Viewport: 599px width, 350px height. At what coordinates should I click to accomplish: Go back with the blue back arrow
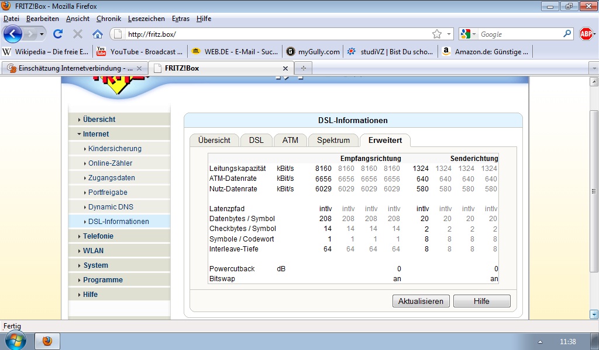[x=13, y=34]
